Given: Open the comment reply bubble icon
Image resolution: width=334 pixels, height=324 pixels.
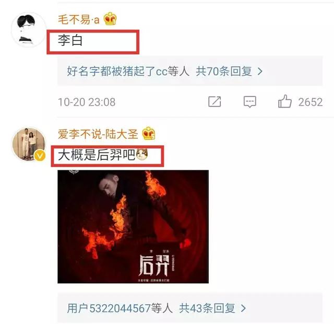Looking at the screenshot, I should point(249,102).
